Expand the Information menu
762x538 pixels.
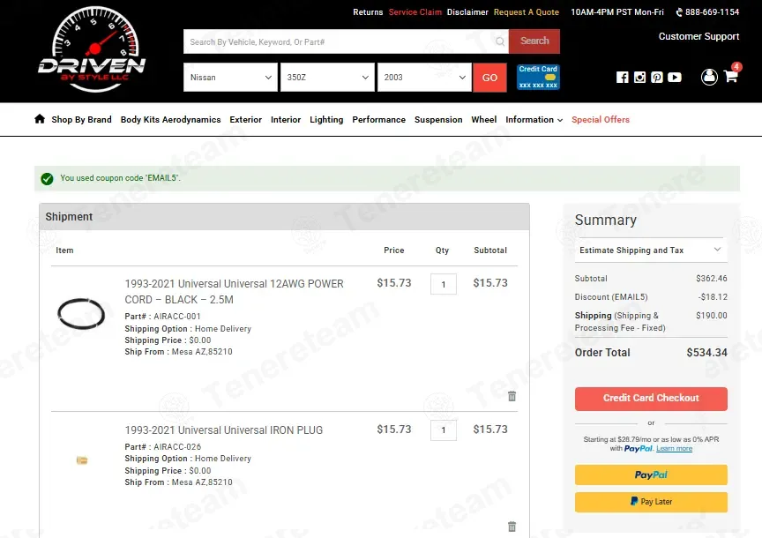(534, 120)
